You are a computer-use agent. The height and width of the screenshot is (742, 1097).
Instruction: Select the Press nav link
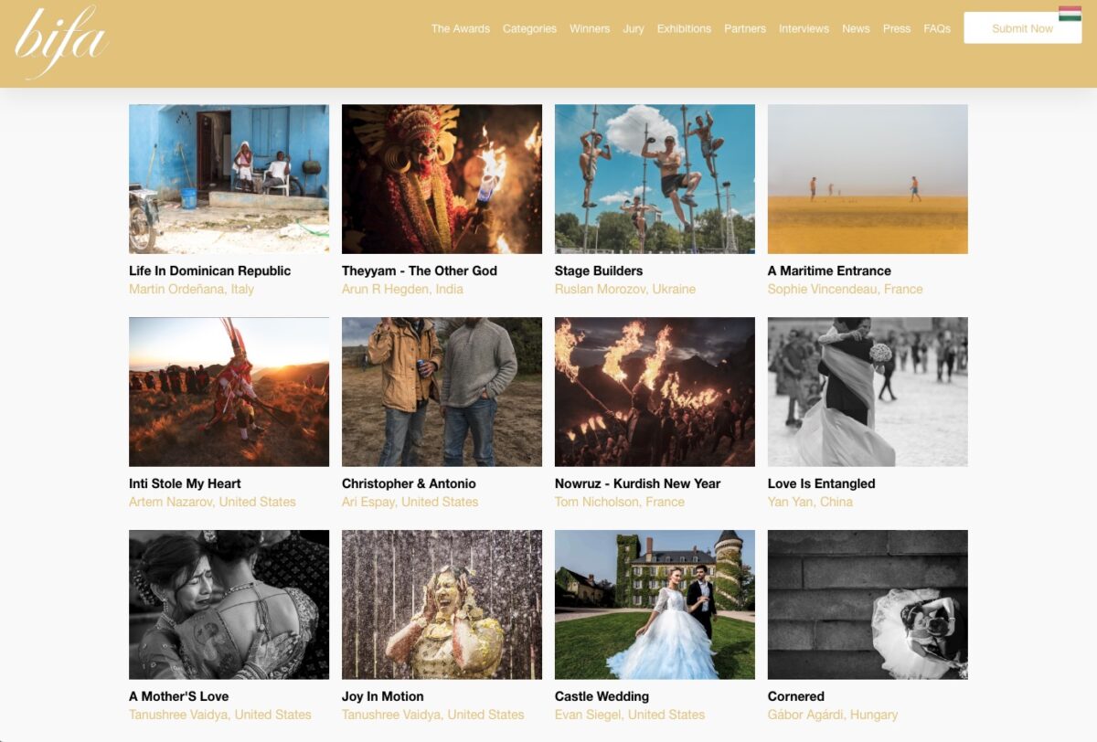[x=897, y=28]
